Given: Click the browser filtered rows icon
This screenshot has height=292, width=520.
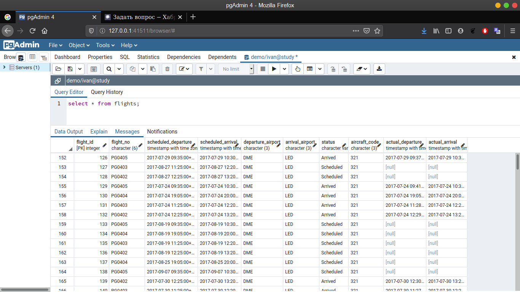Looking at the screenshot, I should click(x=44, y=57).
